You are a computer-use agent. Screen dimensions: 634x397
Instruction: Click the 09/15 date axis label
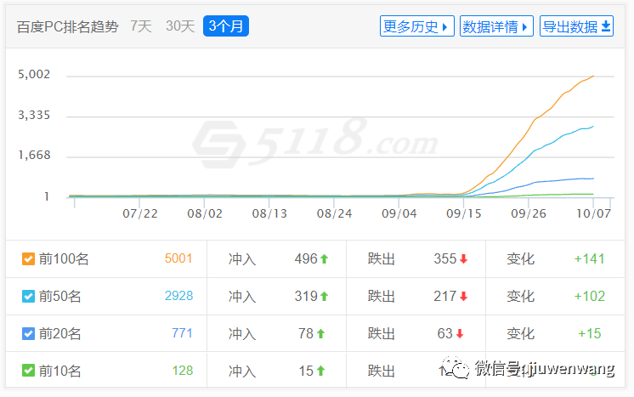pos(464,213)
